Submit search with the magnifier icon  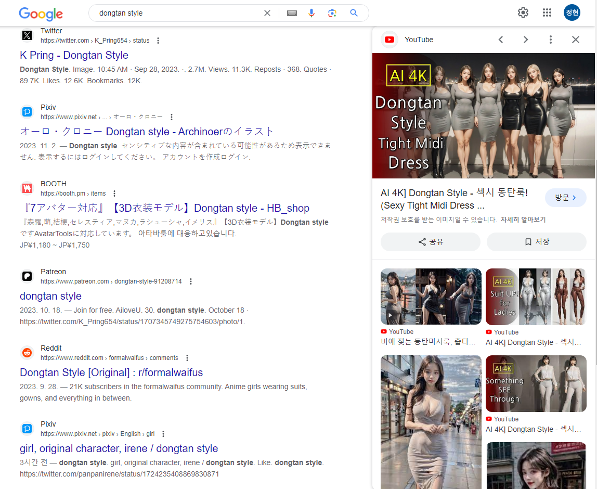tap(354, 13)
